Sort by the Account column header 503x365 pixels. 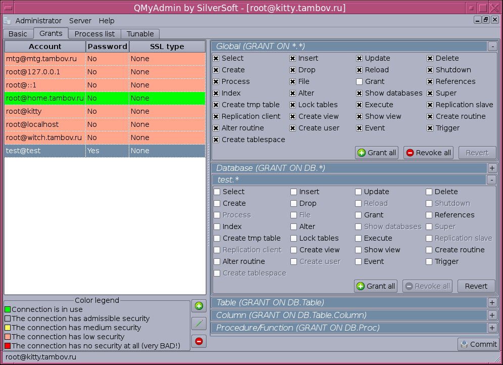(x=45, y=47)
